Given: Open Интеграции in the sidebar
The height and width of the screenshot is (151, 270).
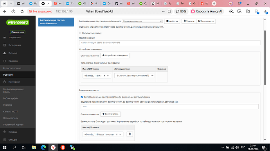Looking at the screenshot, I should (14, 45).
